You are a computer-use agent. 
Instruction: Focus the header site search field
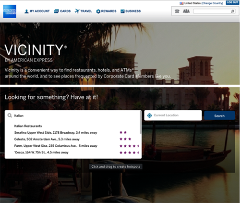[214, 11]
